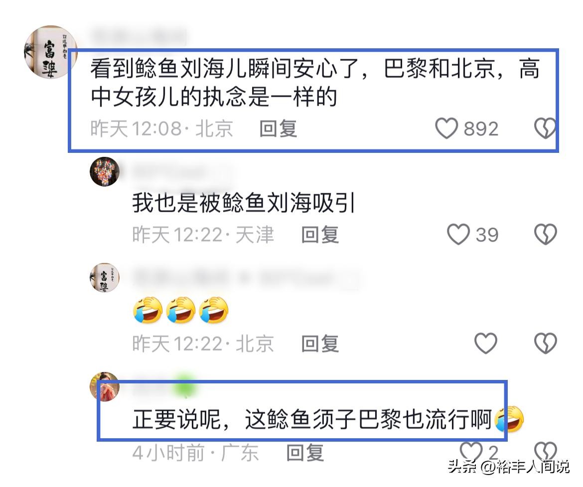Dislike the laughing emoji reply
Image resolution: width=583 pixels, height=487 pixels.
pos(545,343)
